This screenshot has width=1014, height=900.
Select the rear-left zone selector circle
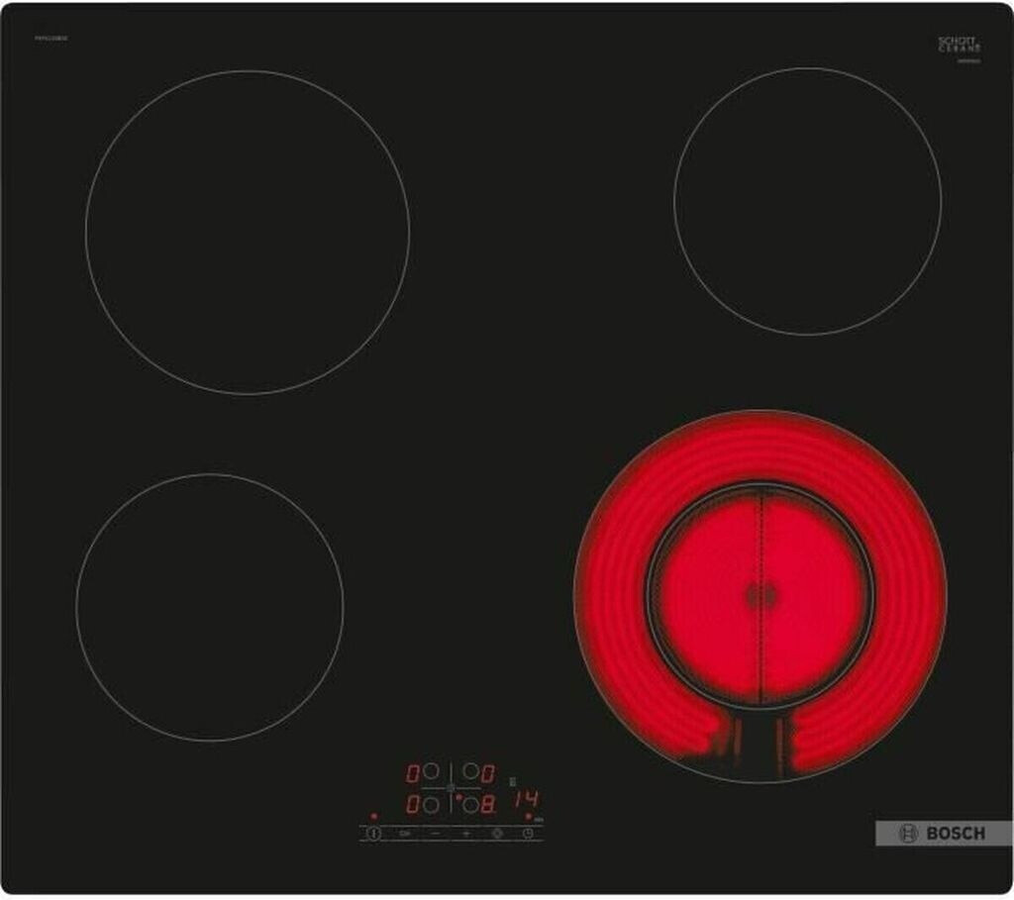pos(431,771)
